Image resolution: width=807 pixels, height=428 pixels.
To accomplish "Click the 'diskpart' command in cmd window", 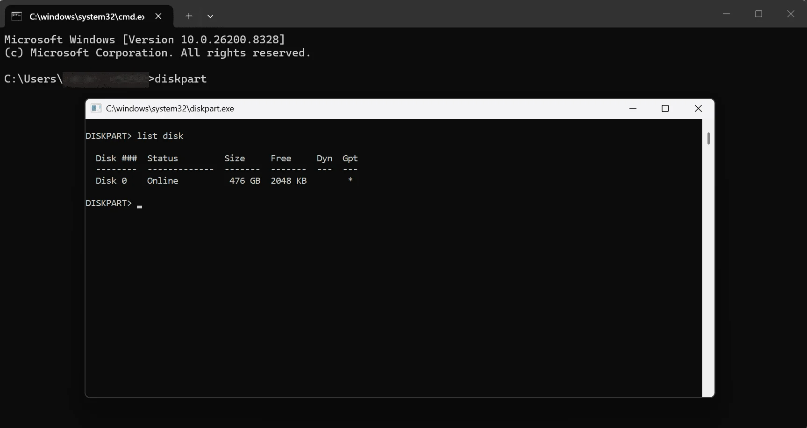I will coord(181,79).
